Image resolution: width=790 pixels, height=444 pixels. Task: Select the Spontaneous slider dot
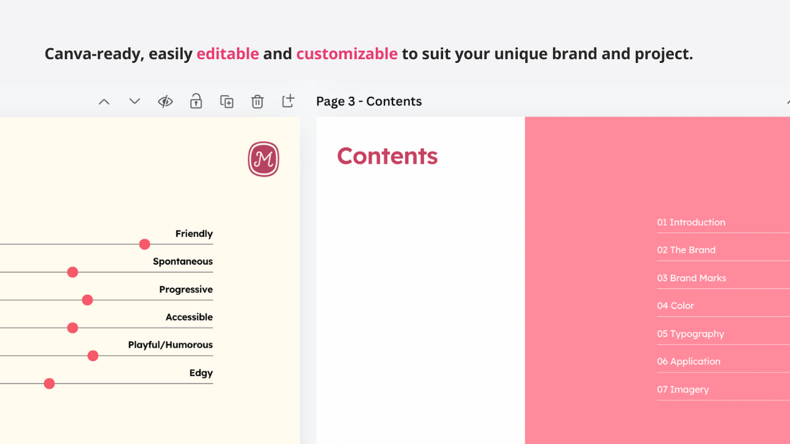[73, 273]
